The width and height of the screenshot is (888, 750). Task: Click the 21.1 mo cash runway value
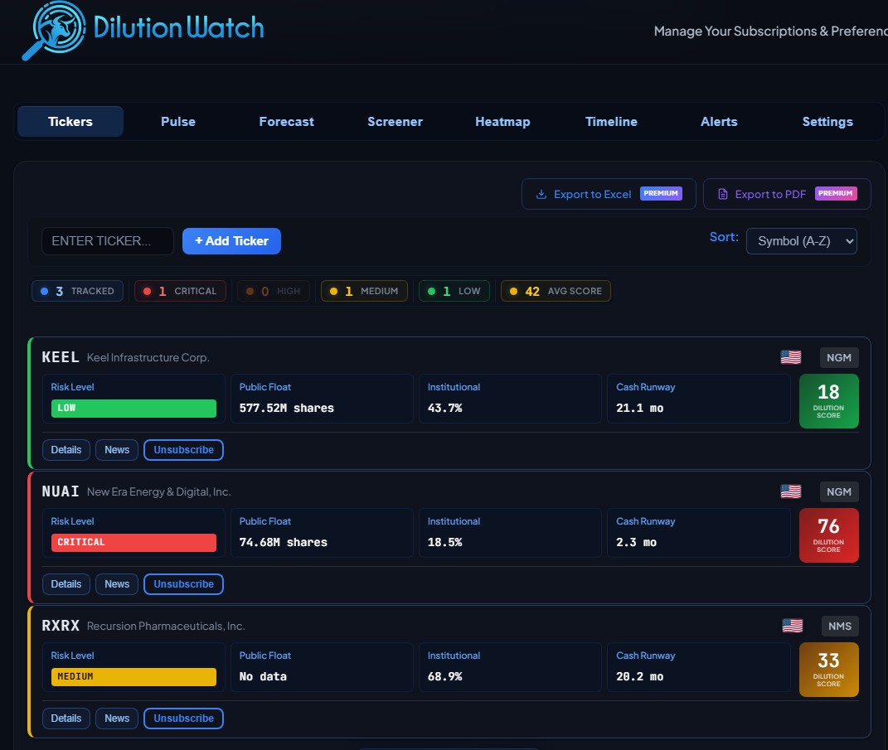click(639, 408)
